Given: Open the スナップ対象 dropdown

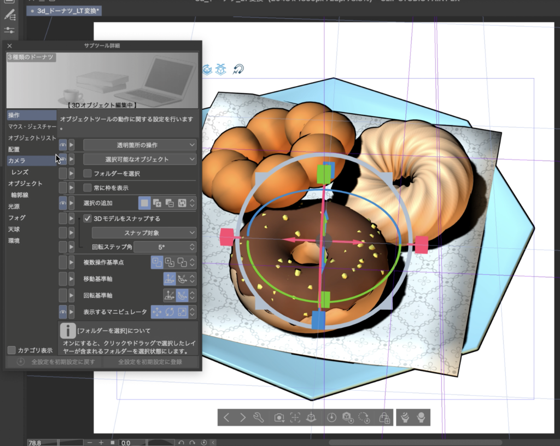Looking at the screenshot, I should (144, 233).
